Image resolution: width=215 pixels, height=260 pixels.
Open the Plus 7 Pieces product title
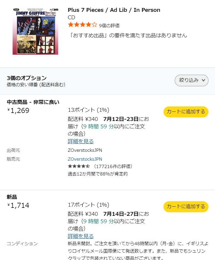[114, 10]
